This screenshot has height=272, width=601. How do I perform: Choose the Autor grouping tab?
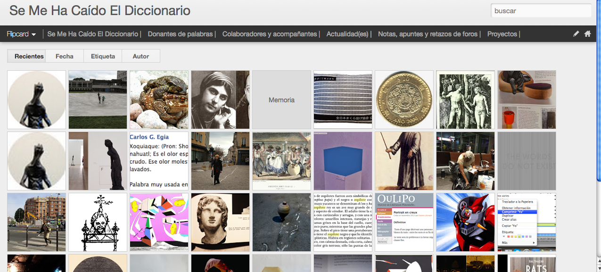(140, 56)
